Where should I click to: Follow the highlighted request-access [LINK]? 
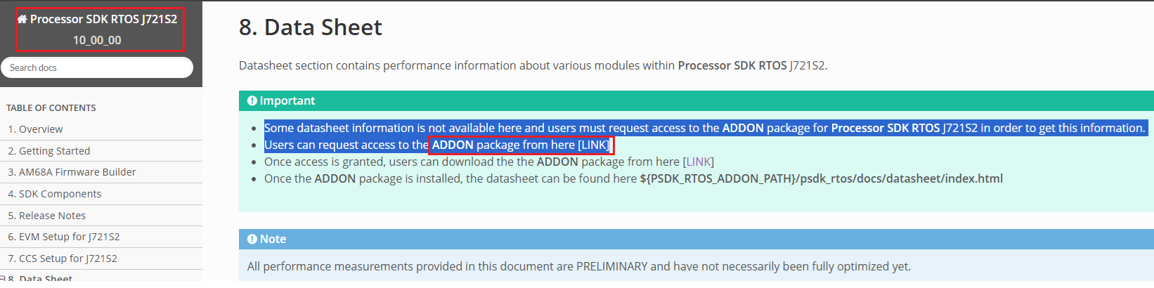pyautogui.click(x=594, y=145)
